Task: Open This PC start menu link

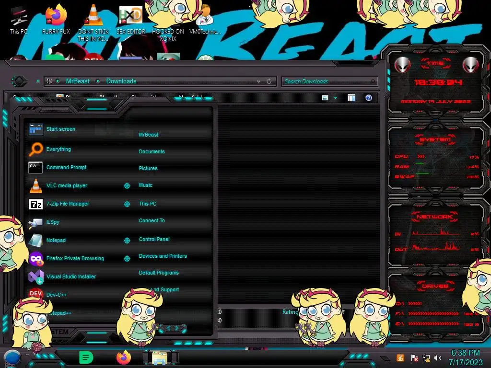Action: pyautogui.click(x=148, y=203)
